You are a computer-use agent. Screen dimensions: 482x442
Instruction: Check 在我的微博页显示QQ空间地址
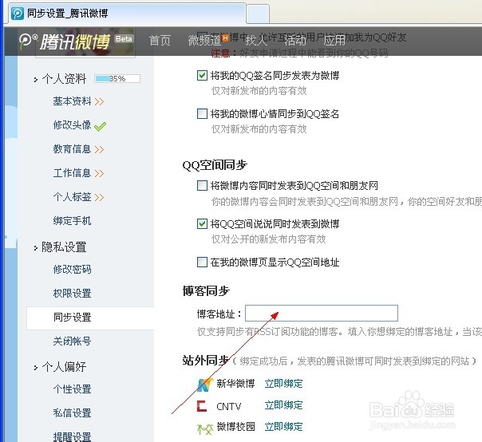202,262
